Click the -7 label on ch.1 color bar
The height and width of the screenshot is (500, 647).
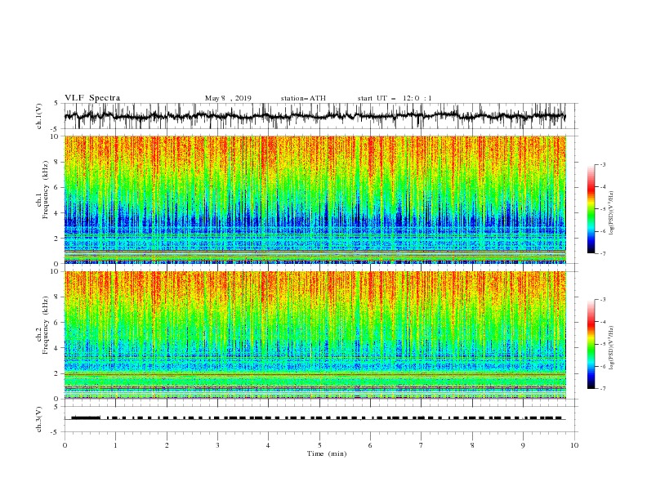(x=603, y=253)
